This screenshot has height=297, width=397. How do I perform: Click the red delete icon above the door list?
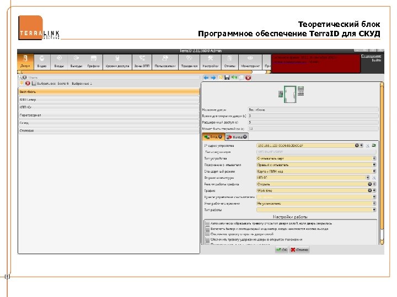click(28, 83)
